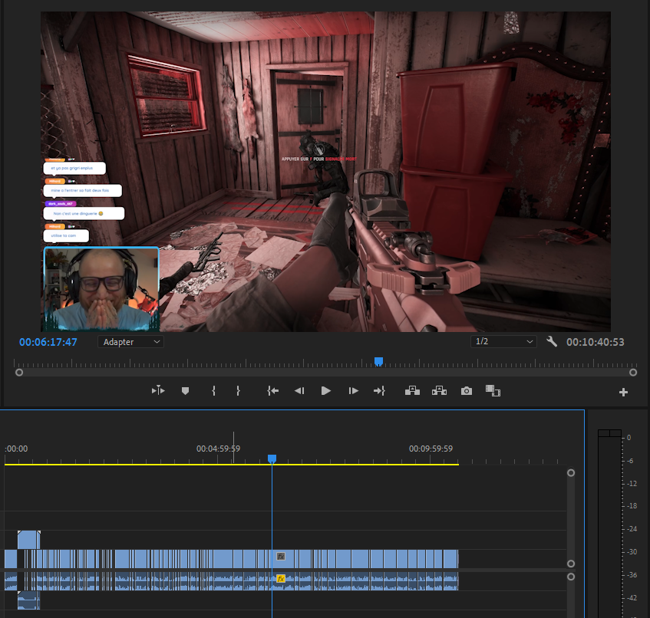Open program monitor settings wrench
The width and height of the screenshot is (650, 618).
(551, 342)
